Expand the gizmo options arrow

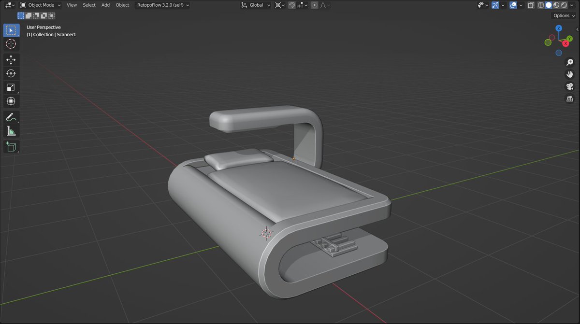point(503,5)
